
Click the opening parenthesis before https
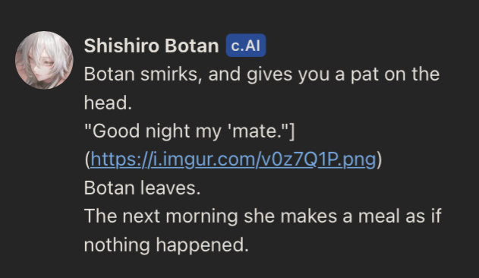click(x=87, y=160)
